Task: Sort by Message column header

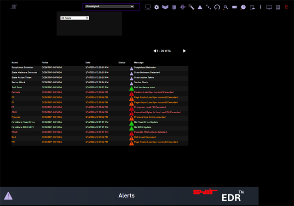Action: tap(139, 63)
